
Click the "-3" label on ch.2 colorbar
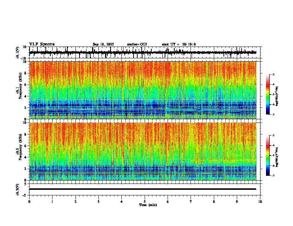pos(273,136)
